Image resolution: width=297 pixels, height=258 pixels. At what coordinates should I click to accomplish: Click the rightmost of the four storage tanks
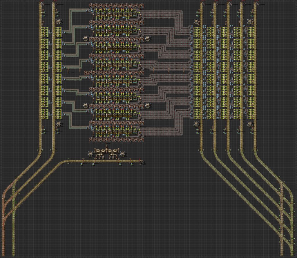tap(115, 151)
